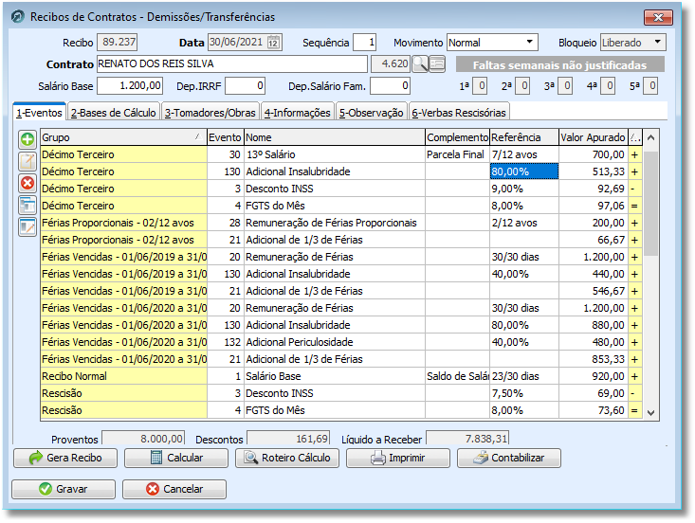
Task: Select the 1-Eventos tab
Action: point(39,112)
